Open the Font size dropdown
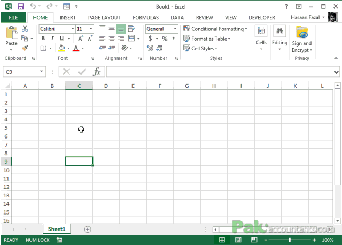The image size is (342, 245). click(91, 29)
